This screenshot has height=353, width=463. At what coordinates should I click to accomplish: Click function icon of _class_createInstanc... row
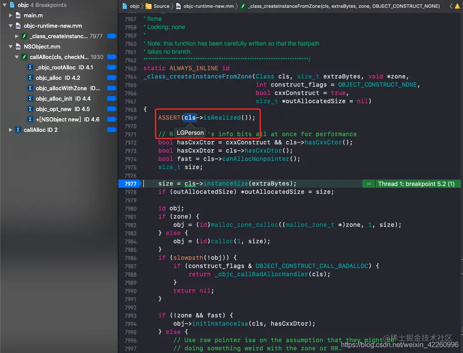[24, 36]
